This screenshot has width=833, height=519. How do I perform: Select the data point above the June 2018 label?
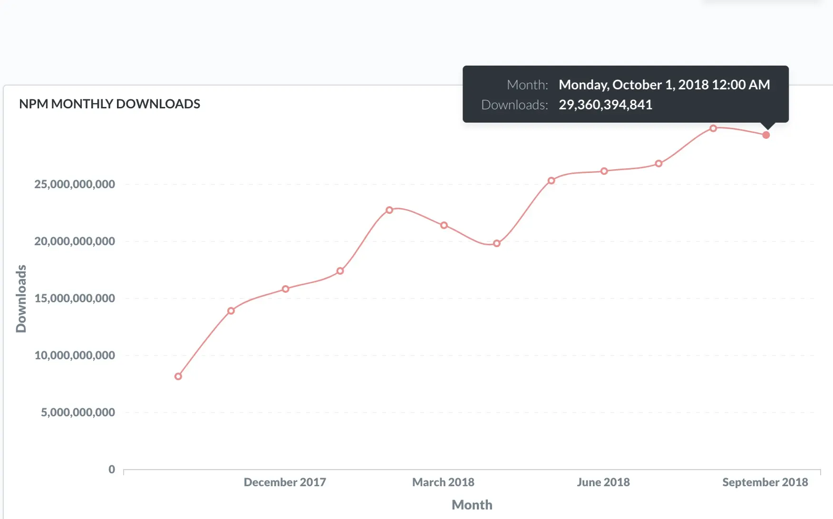[x=604, y=171]
